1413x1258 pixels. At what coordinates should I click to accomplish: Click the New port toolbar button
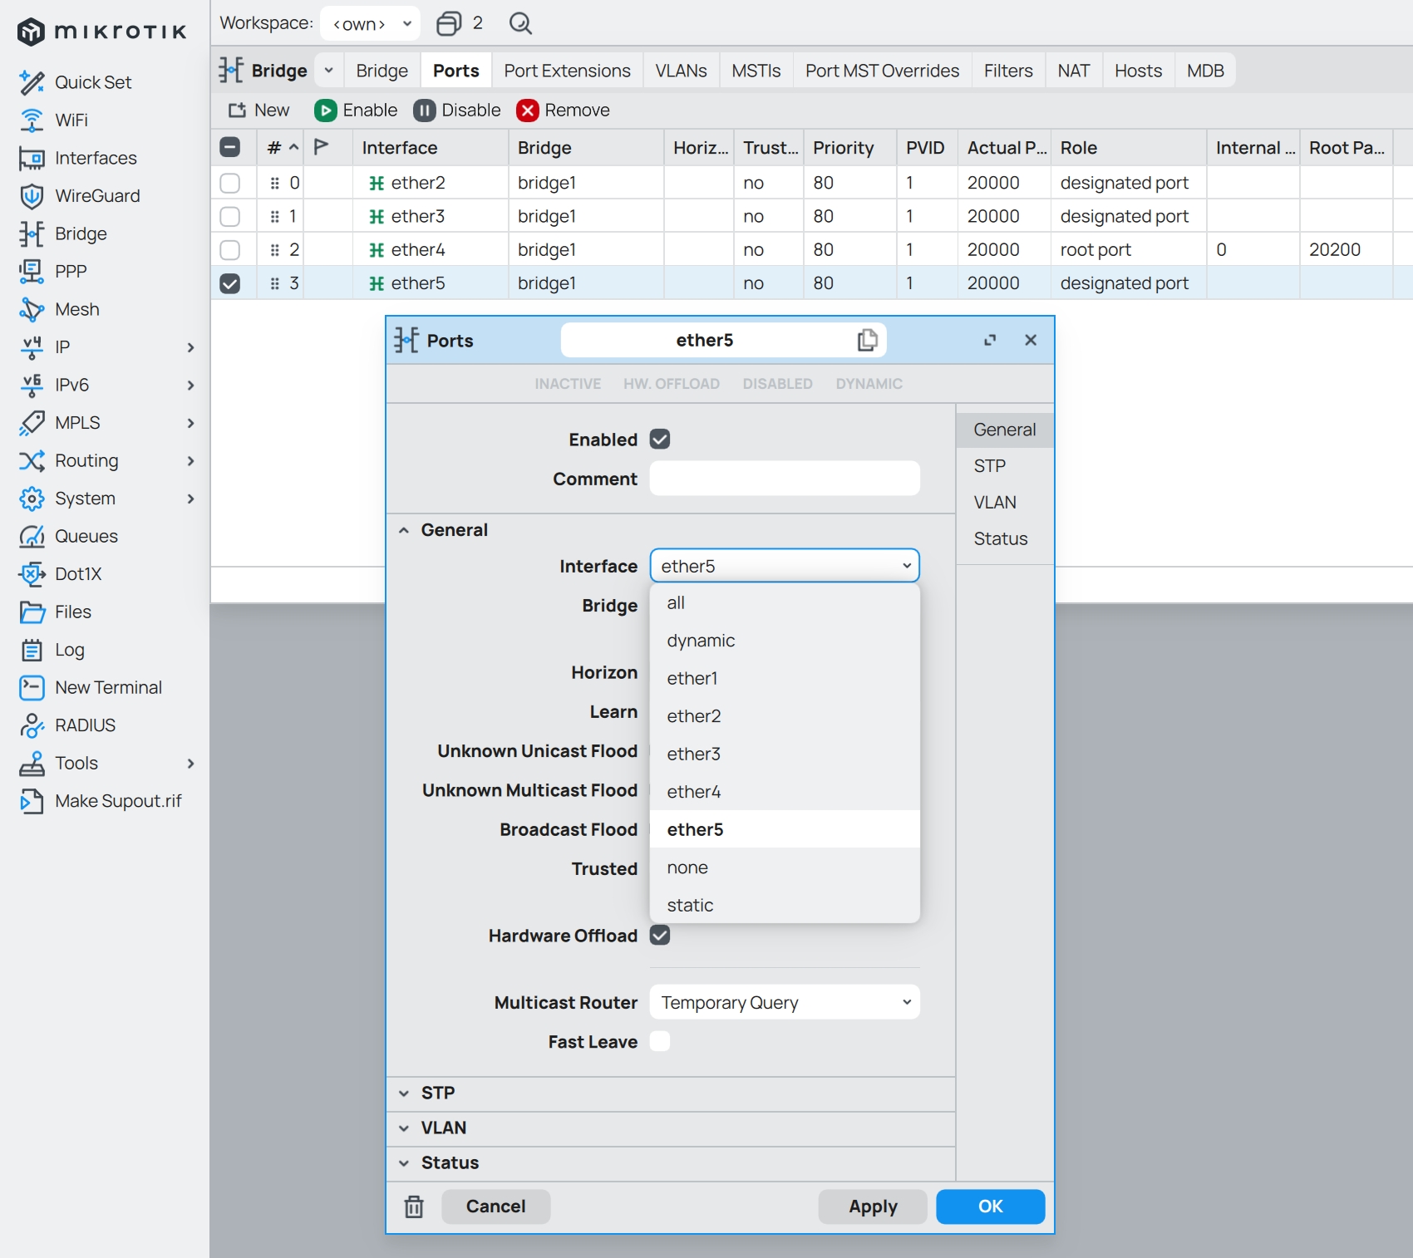[x=259, y=111]
